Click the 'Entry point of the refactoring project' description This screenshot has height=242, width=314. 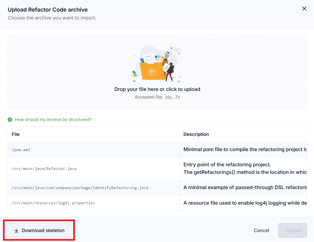227,165
